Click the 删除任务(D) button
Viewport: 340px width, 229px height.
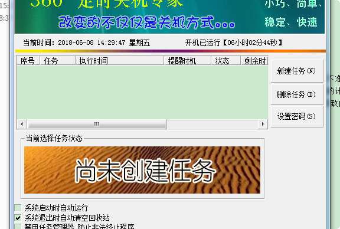297,94
